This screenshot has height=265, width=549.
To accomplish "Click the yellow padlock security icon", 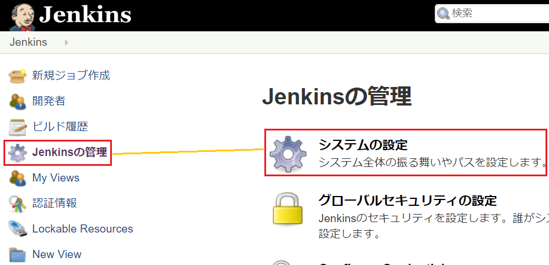I will [x=288, y=208].
